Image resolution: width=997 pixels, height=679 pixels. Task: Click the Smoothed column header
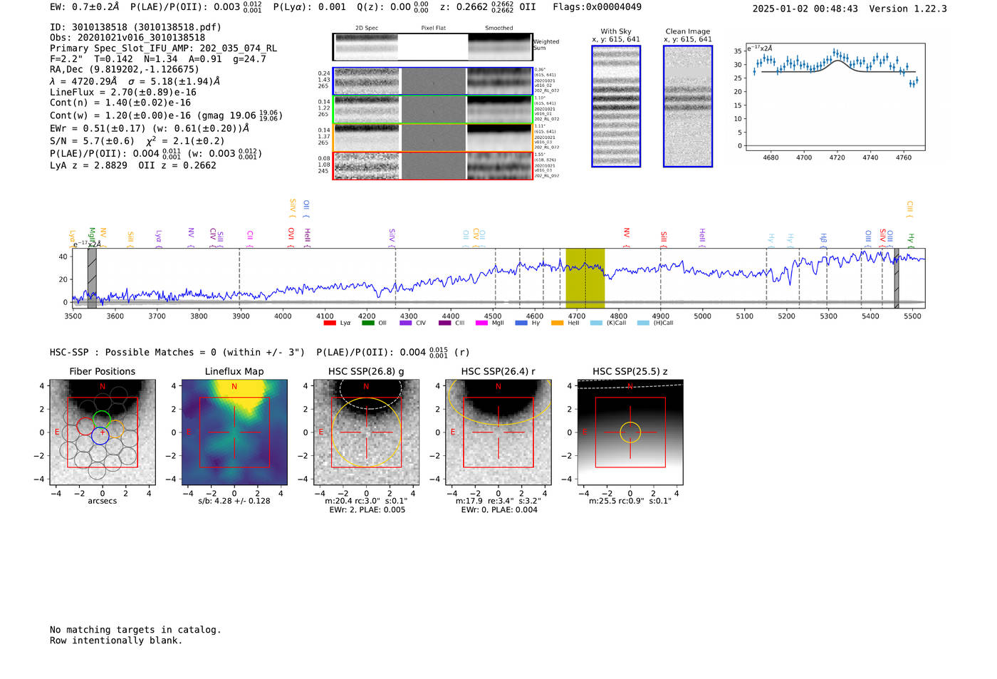pyautogui.click(x=499, y=28)
